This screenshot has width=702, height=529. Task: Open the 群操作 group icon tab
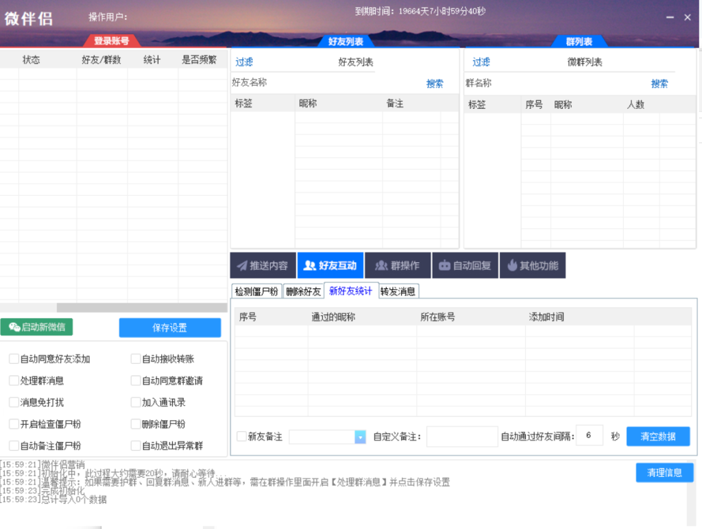[398, 266]
